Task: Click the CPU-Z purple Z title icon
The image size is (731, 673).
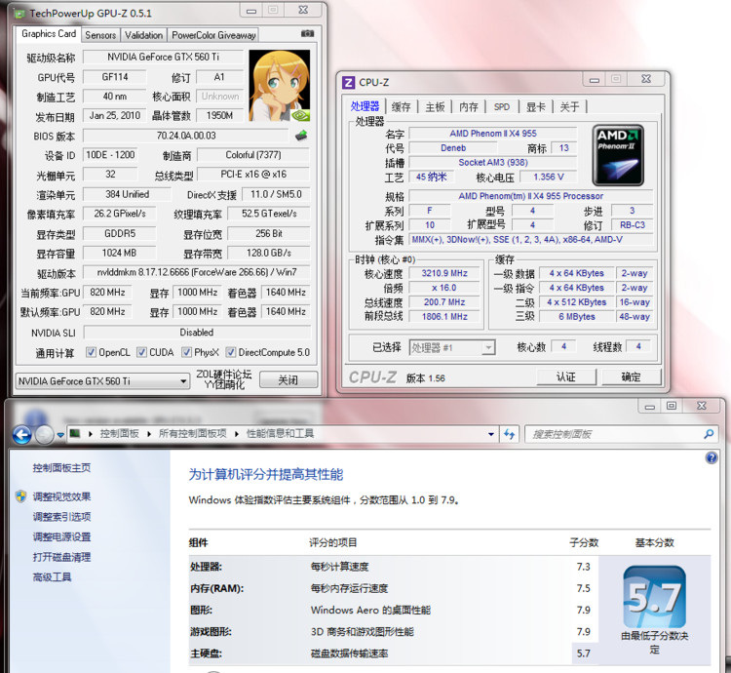Action: [348, 83]
